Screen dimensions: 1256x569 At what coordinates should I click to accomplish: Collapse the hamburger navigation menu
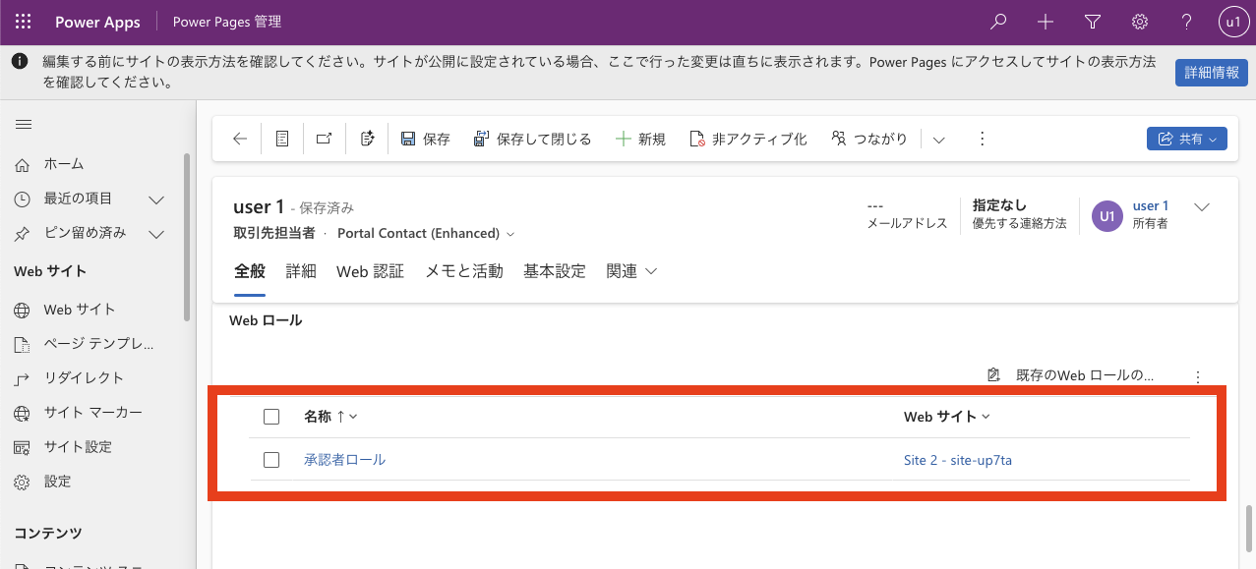point(24,124)
